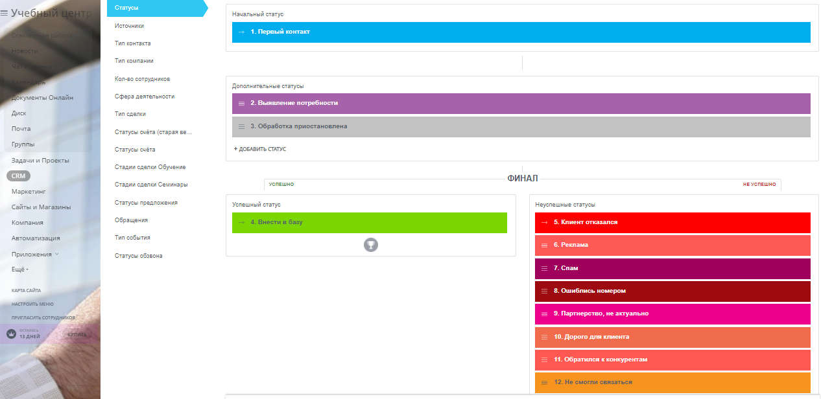Click drag handle for Ошиблись номером status
Viewport: 821px width, 399px height.
545,291
